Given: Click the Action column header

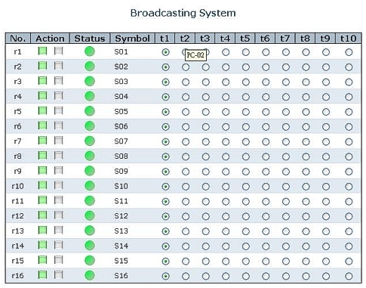Looking at the screenshot, I should click(x=50, y=39).
